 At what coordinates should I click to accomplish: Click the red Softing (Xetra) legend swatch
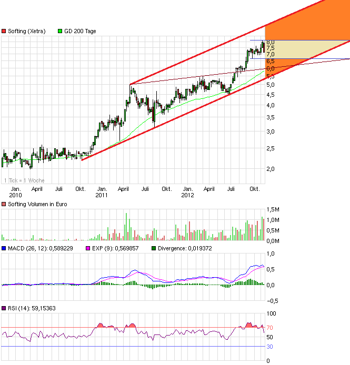click(x=4, y=31)
